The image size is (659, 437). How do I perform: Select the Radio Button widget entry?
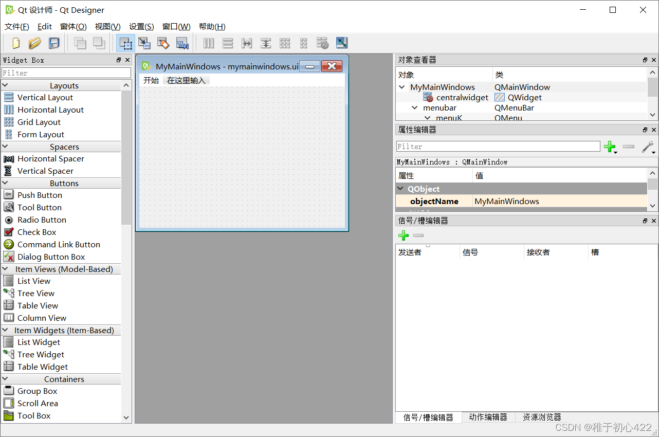(x=42, y=220)
